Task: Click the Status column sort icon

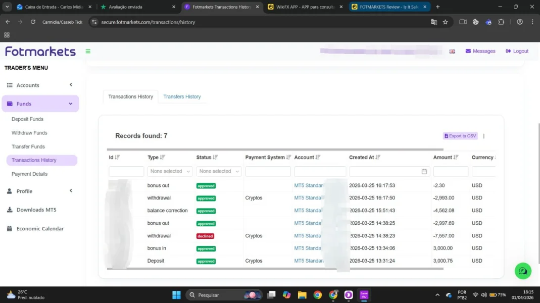Action: 215,158
